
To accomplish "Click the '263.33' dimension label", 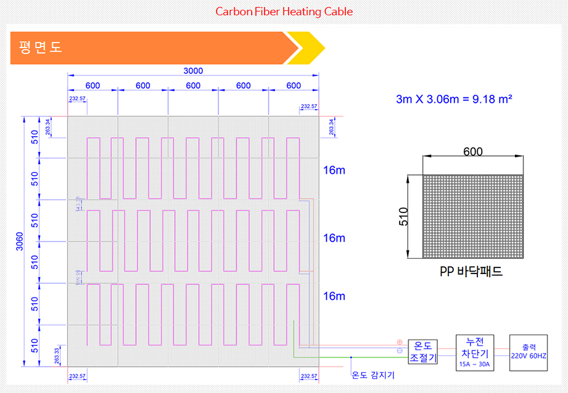I will (x=57, y=355).
